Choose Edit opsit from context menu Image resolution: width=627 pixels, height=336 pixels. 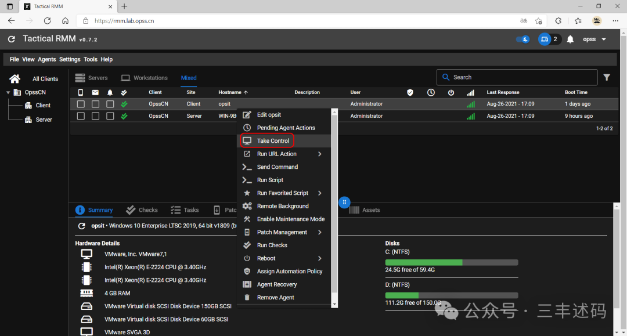[x=284, y=115]
